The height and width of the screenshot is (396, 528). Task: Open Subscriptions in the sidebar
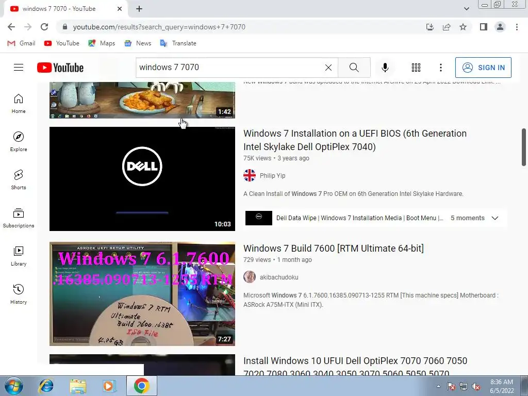19,218
